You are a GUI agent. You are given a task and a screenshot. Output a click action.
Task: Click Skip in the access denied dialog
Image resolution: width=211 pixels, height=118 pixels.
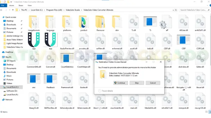click(137, 83)
